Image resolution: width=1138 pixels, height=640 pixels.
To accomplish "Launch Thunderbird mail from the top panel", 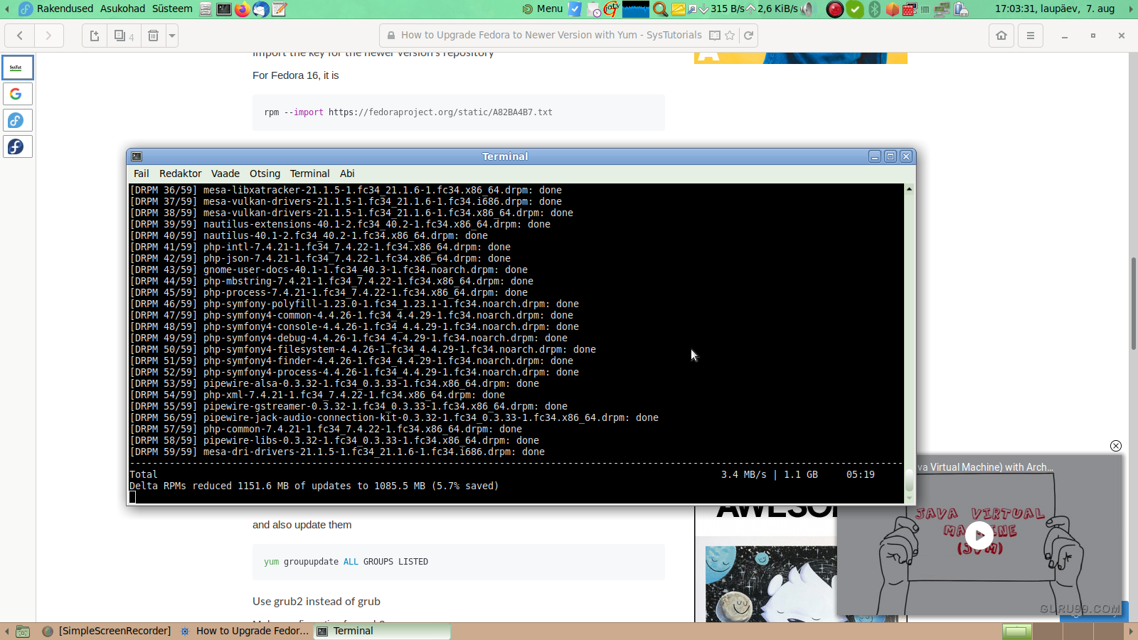I will (x=261, y=9).
